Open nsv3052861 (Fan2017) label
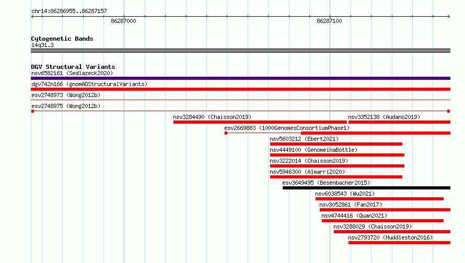The height and width of the screenshot is (263, 465). point(351,205)
